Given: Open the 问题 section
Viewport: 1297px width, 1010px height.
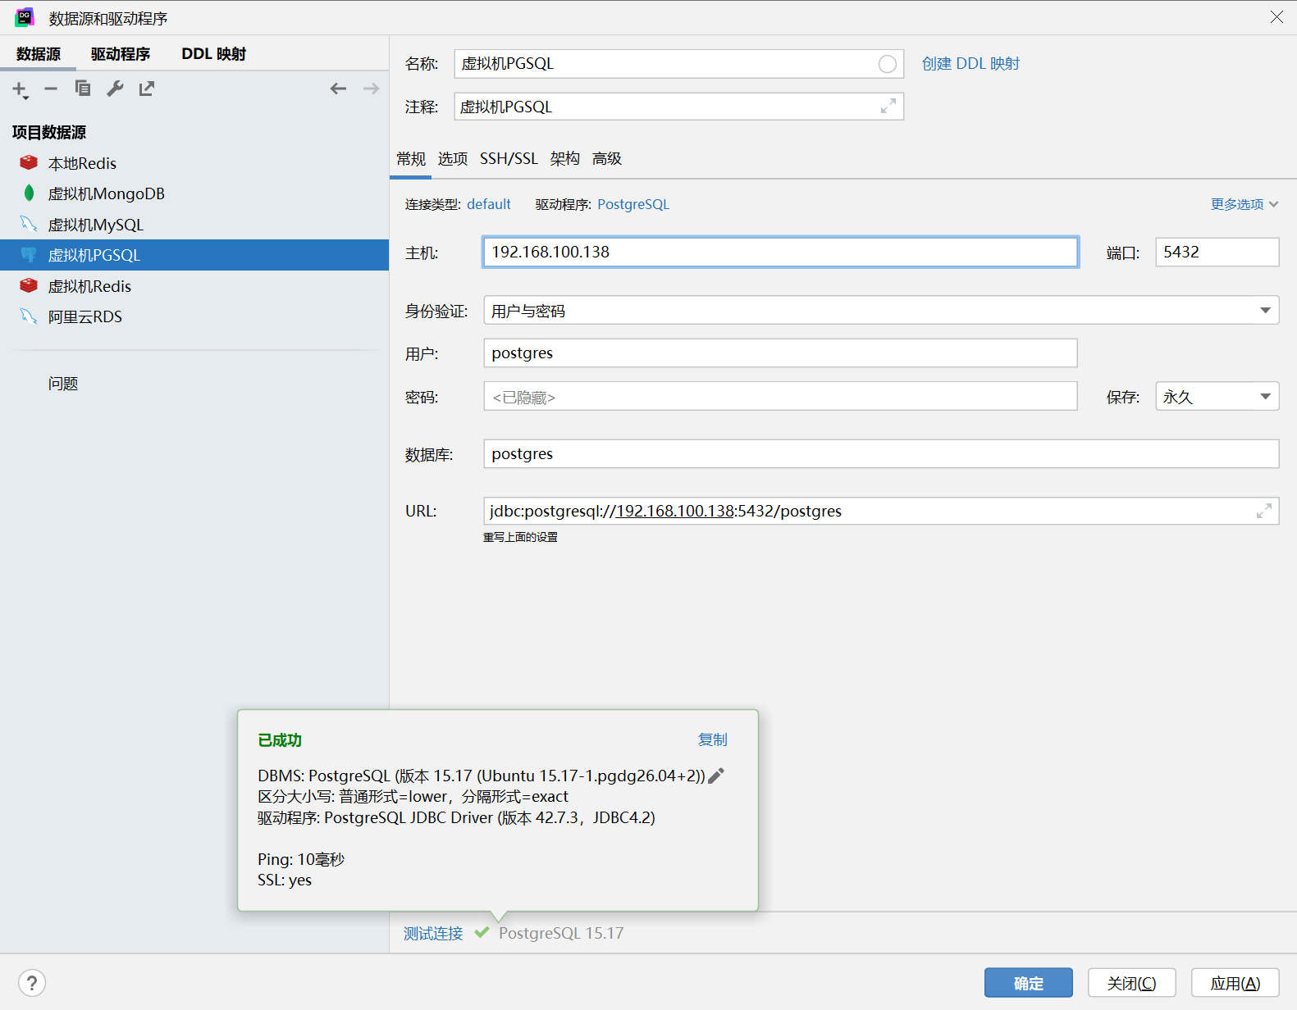Looking at the screenshot, I should click(x=63, y=384).
